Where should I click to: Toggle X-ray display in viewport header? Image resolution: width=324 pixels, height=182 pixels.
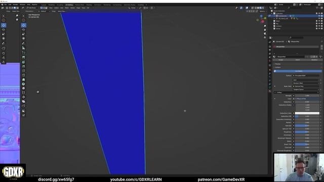coord(252,8)
